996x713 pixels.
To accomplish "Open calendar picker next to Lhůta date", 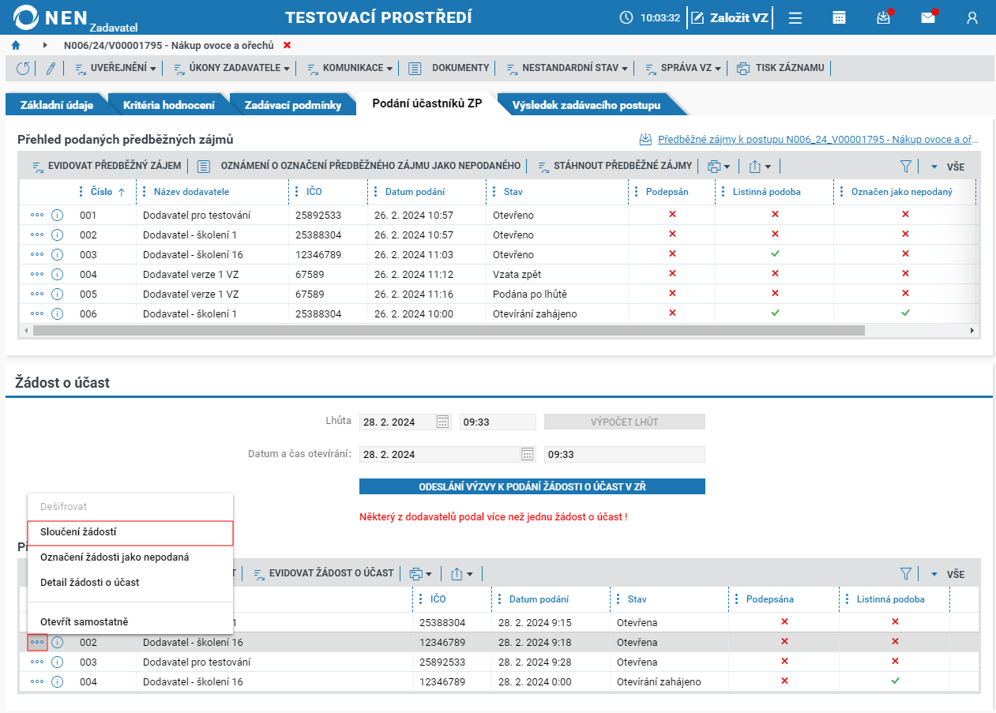I will point(443,422).
